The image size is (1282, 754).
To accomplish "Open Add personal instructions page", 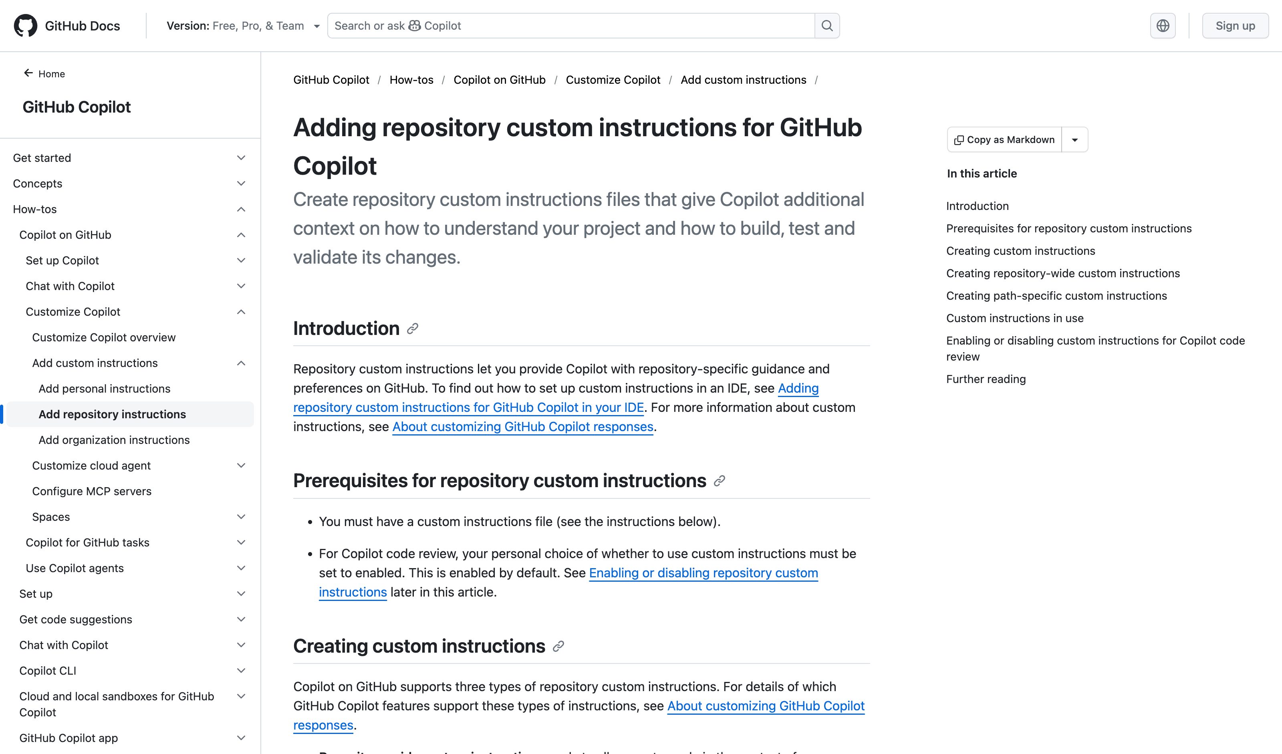I will click(x=104, y=389).
